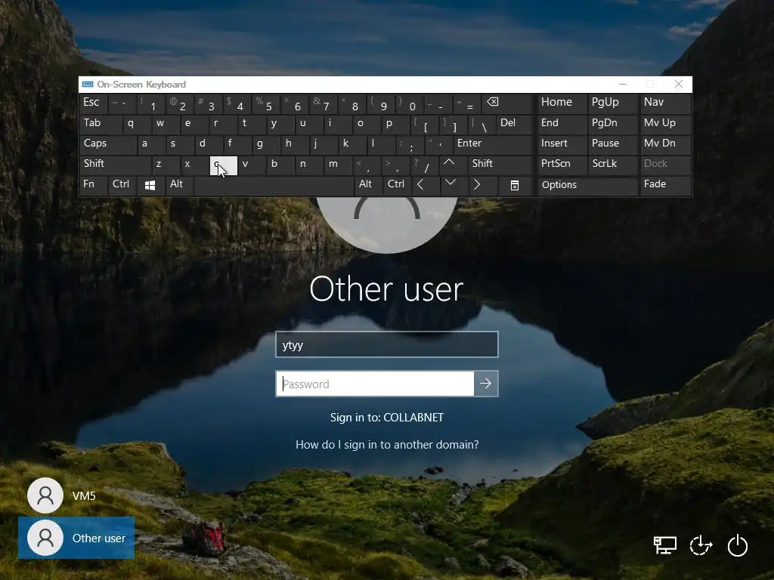The height and width of the screenshot is (580, 774).
Task: Click the On-Screen Keyboard title icon
Action: [x=88, y=85]
